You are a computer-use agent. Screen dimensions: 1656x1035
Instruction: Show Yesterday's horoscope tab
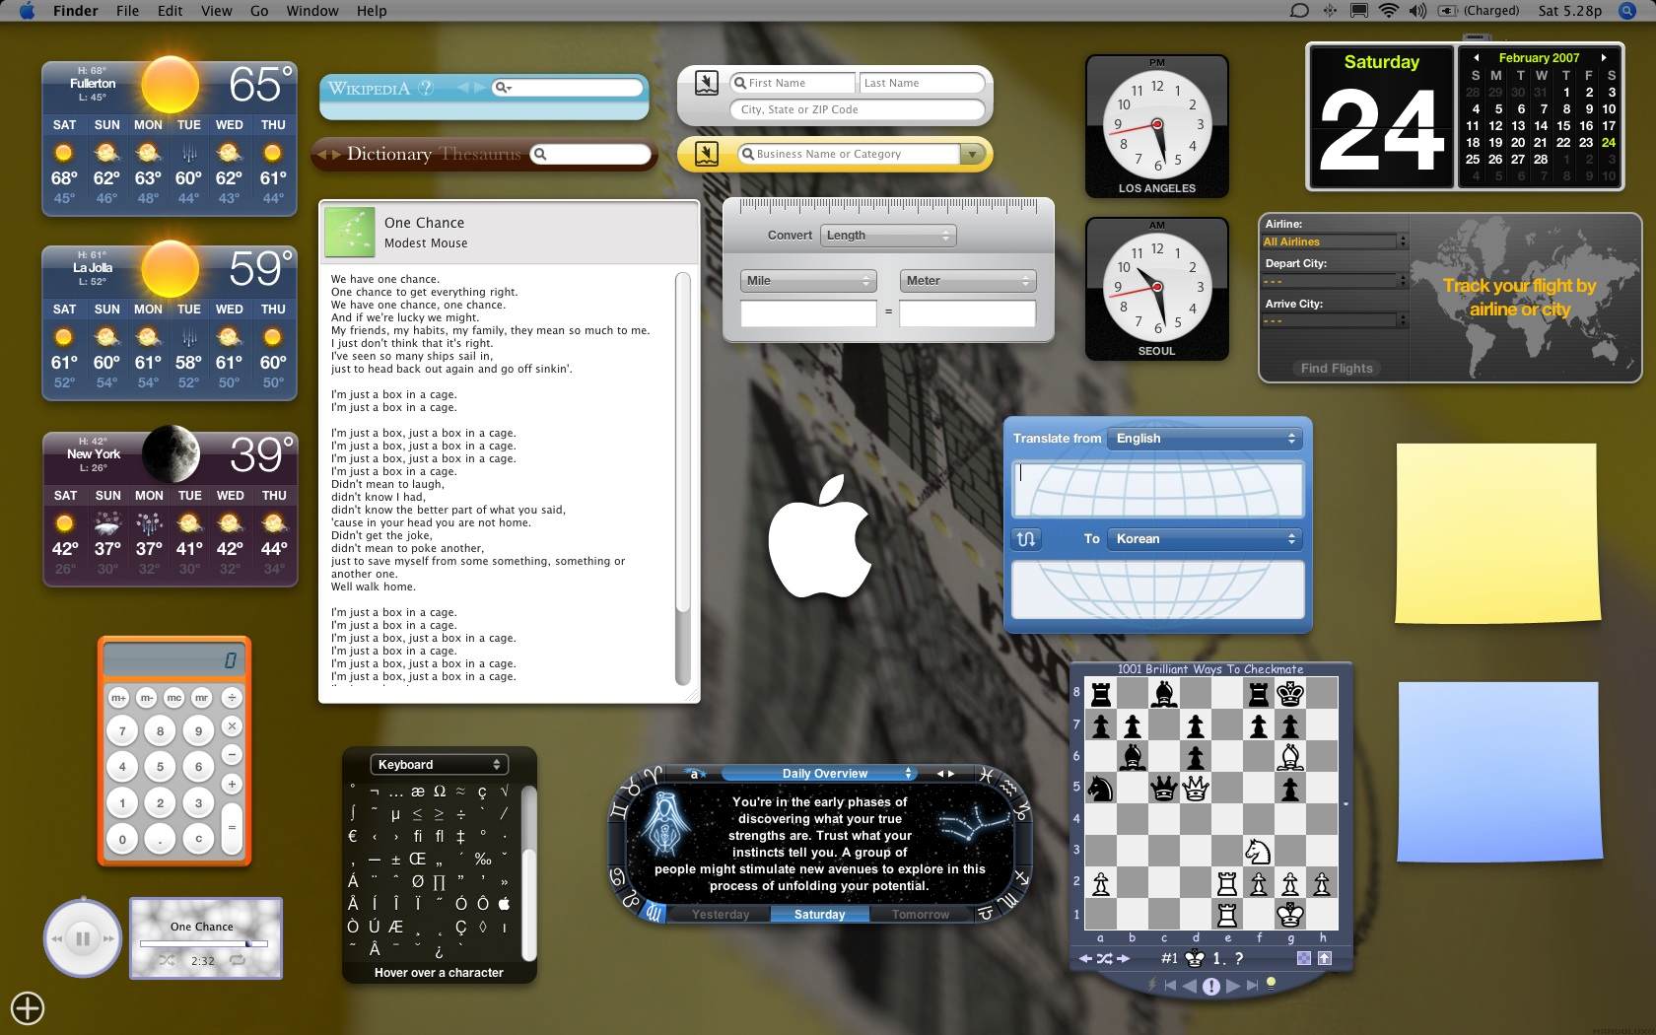pos(721,915)
